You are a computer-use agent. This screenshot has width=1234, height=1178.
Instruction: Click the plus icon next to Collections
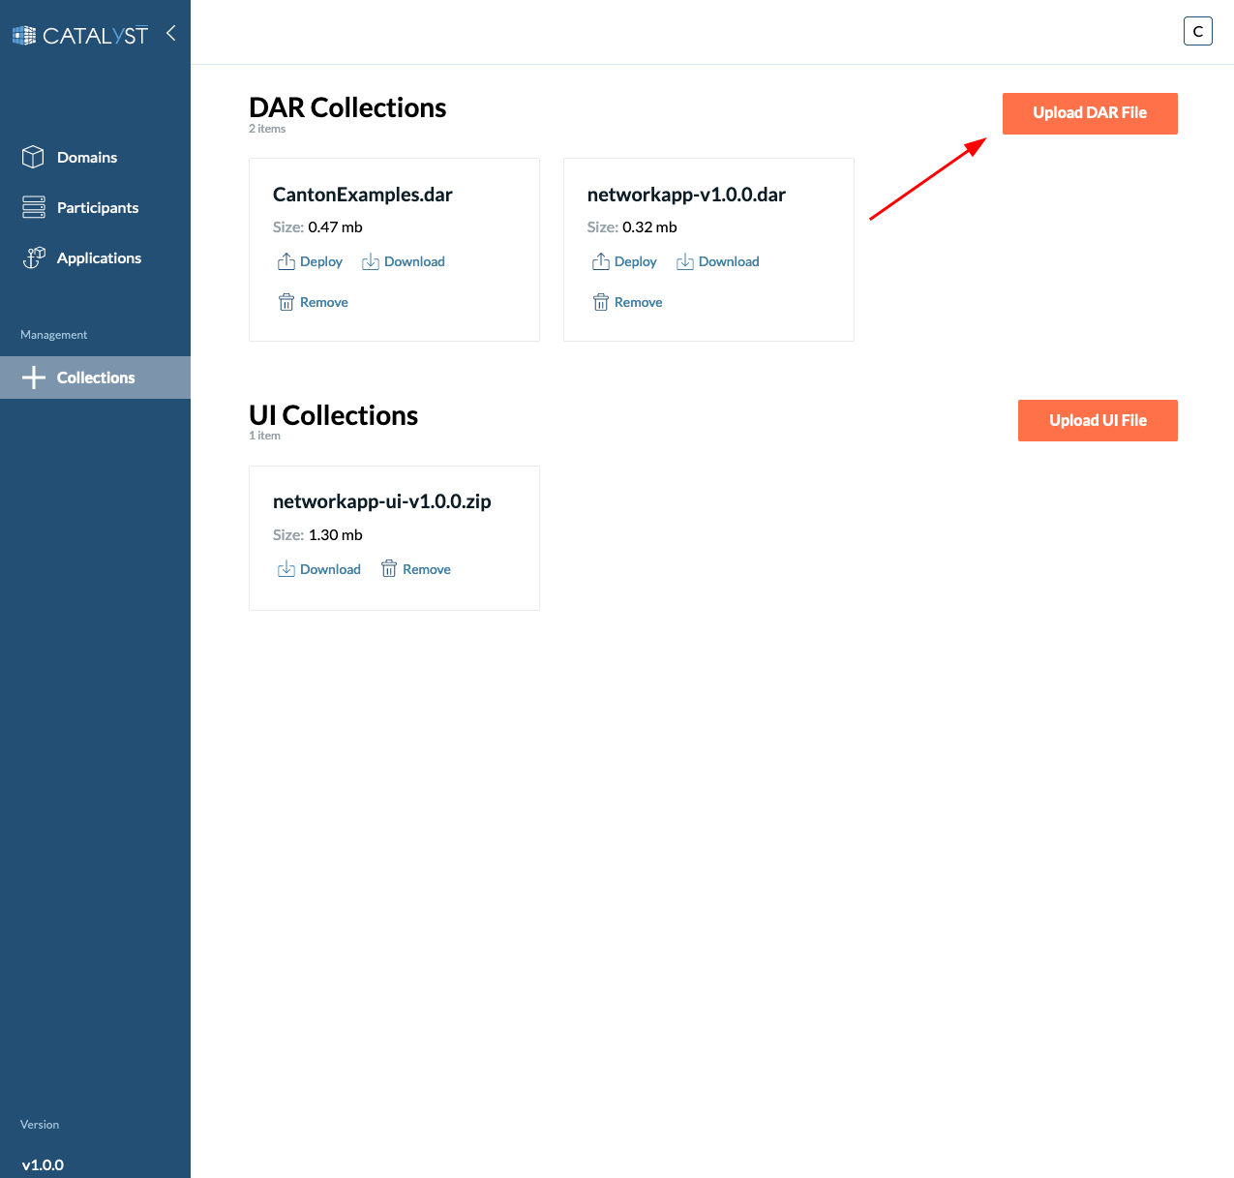[x=34, y=377]
